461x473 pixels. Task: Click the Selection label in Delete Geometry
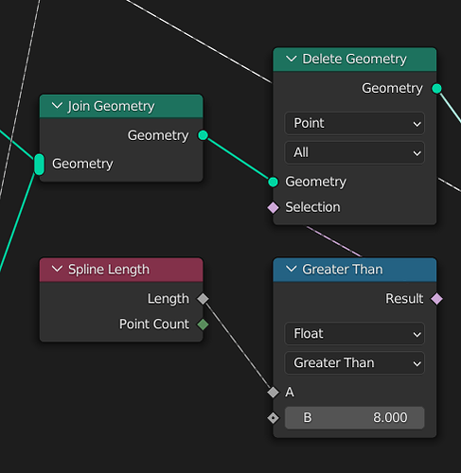(x=312, y=207)
